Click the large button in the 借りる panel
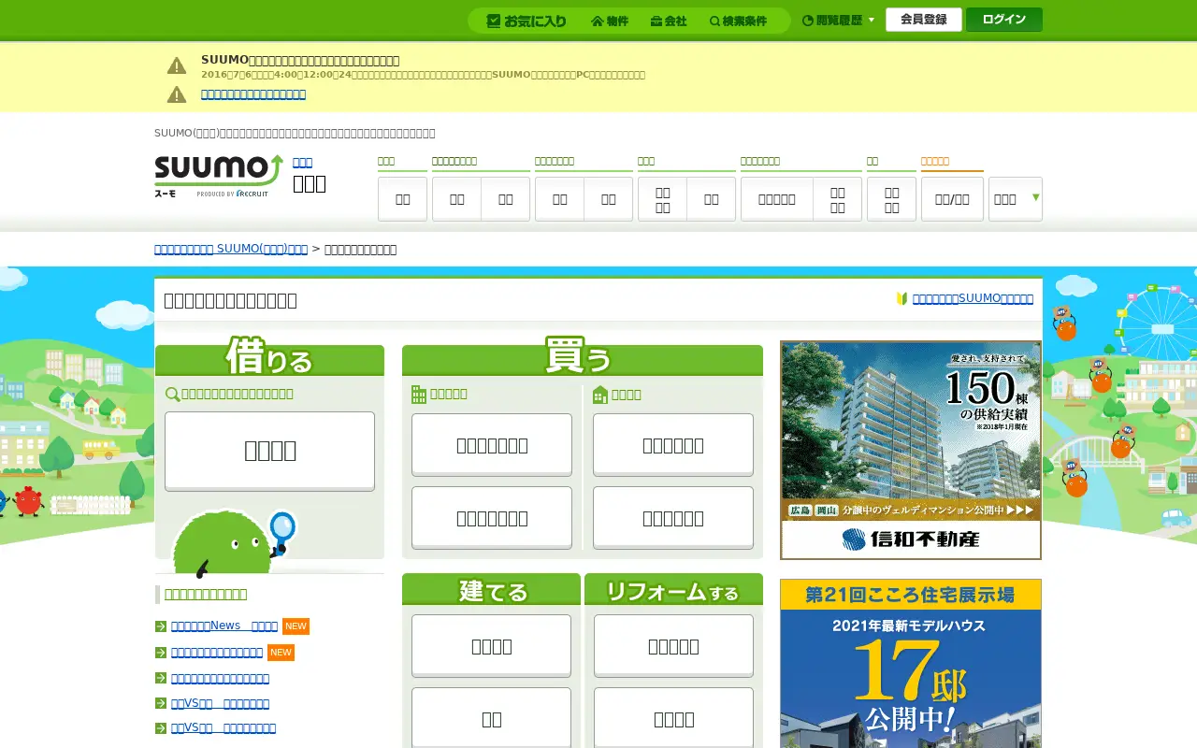 pyautogui.click(x=269, y=451)
